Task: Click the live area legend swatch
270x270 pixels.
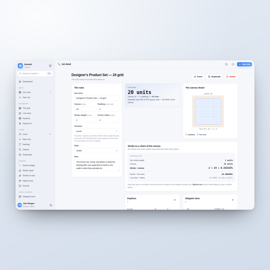Action: coord(198,134)
